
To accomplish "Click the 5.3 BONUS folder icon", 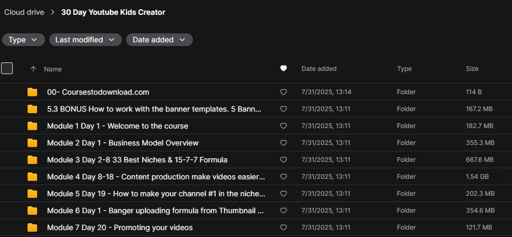I will pyautogui.click(x=32, y=109).
